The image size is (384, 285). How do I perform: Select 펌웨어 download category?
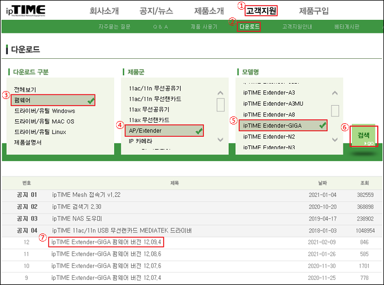[53, 100]
